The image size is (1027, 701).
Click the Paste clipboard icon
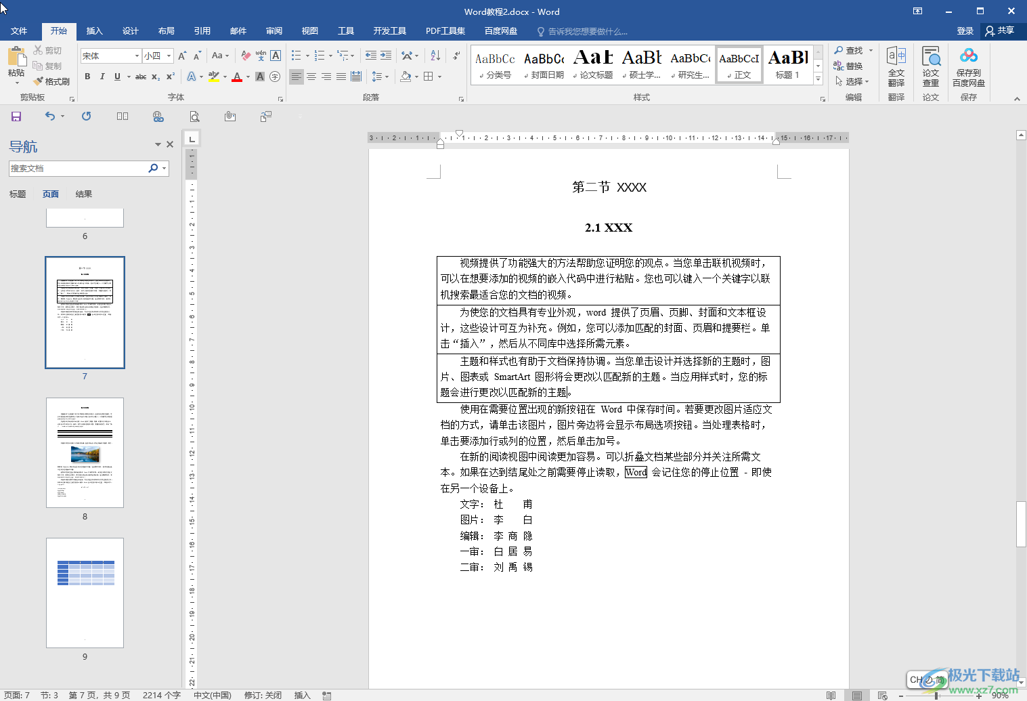pyautogui.click(x=16, y=56)
